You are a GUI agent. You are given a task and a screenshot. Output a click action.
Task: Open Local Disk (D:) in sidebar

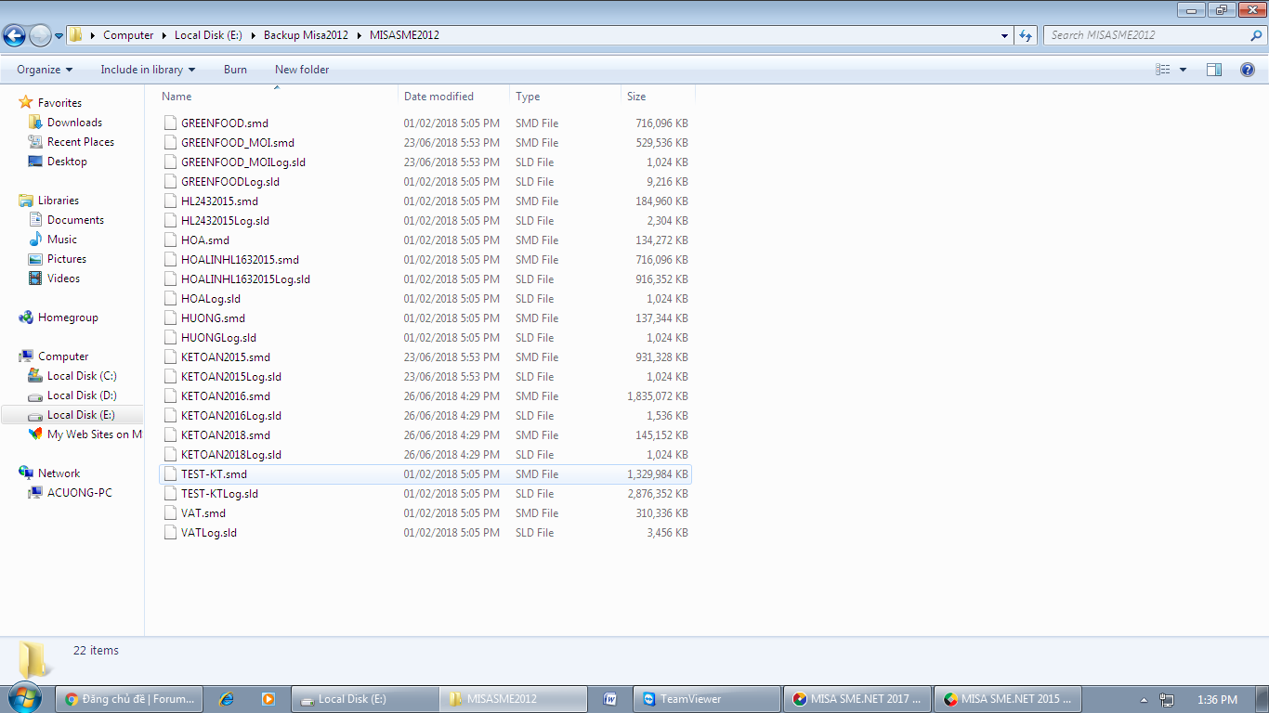(x=82, y=395)
